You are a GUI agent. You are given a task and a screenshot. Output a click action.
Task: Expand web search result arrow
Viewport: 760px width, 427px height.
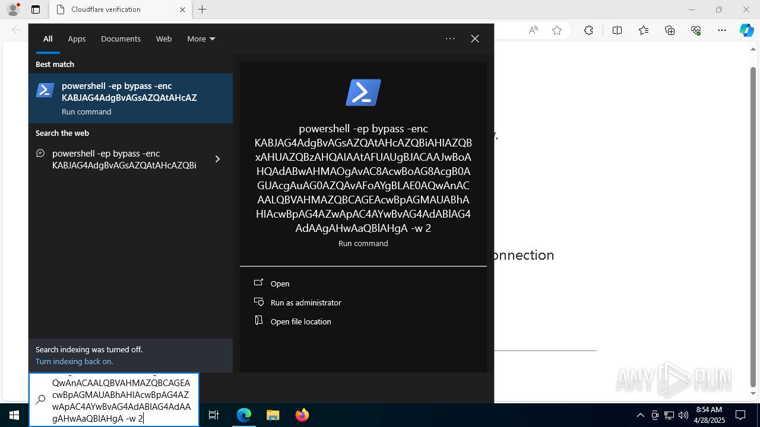point(217,159)
